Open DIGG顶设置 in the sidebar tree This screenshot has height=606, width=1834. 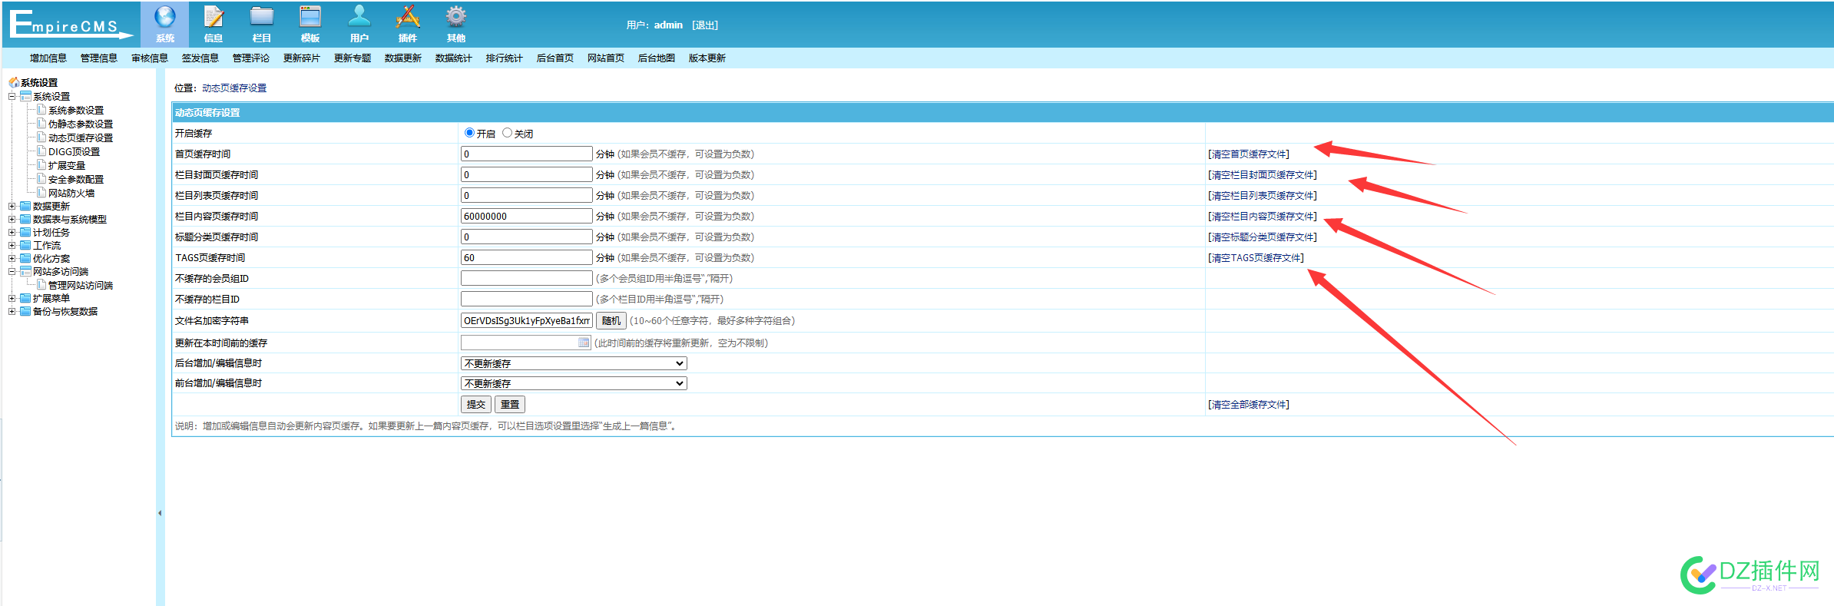74,152
